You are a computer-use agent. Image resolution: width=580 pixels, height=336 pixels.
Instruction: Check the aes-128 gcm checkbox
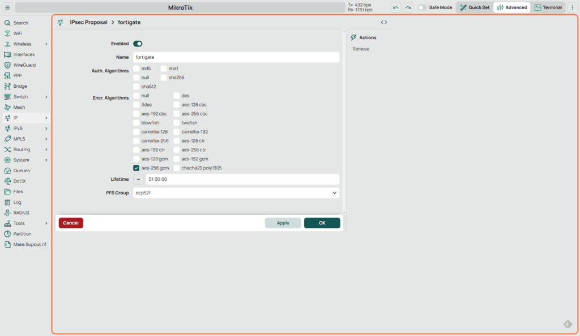[136, 159]
